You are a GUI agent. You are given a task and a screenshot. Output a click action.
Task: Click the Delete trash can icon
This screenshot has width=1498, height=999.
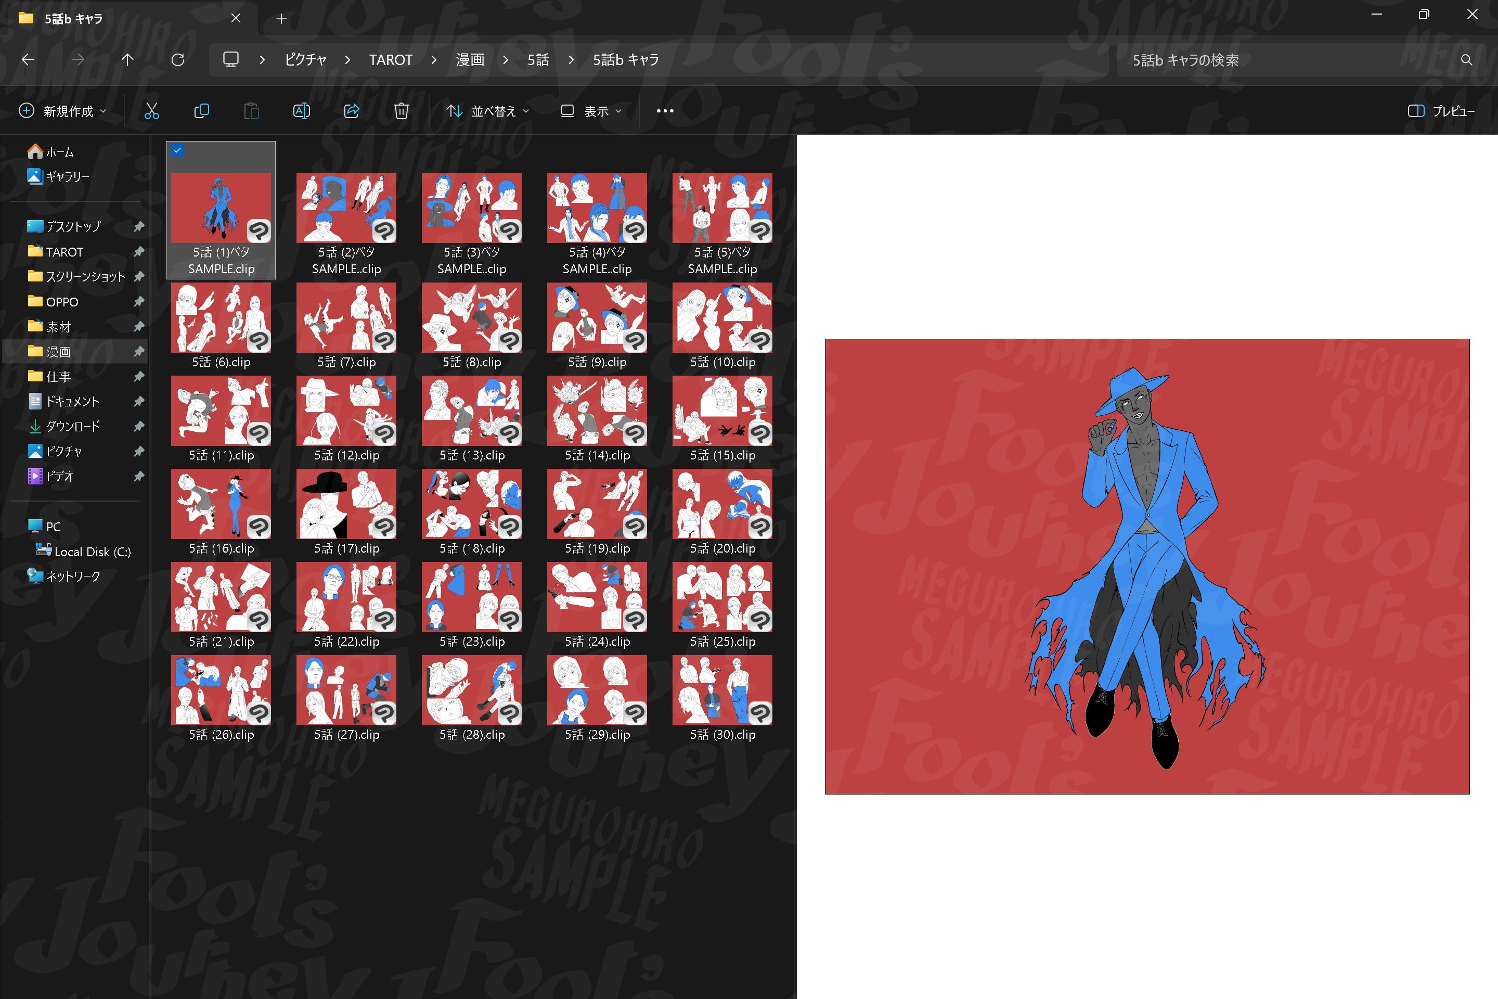401,111
